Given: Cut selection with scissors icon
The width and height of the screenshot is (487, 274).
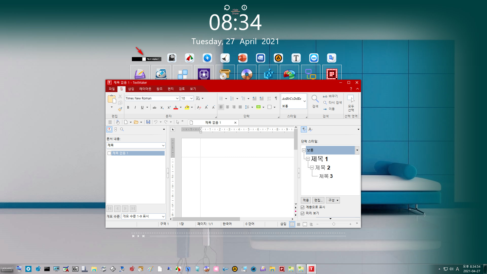Looking at the screenshot, I should click(120, 96).
